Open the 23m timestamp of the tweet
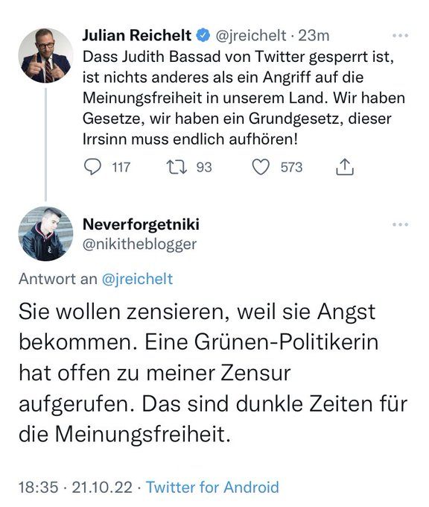This screenshot has height=507, width=429. (x=314, y=36)
